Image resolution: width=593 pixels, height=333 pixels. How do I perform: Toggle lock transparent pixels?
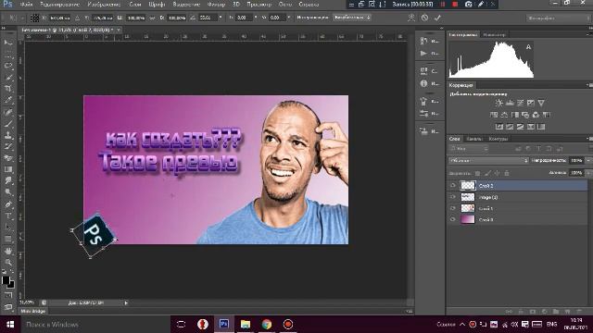pos(478,173)
